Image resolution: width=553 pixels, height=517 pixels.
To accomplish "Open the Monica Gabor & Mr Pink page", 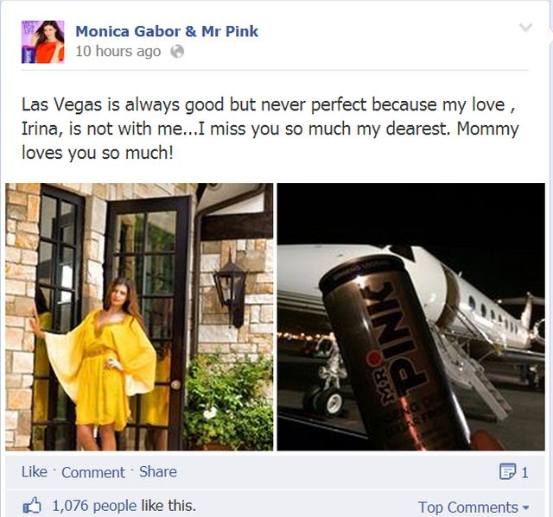I will click(167, 31).
